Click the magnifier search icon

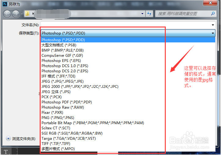coord(213,13)
